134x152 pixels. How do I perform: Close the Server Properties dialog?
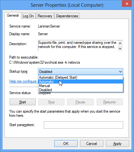pyautogui.click(x=127, y=4)
